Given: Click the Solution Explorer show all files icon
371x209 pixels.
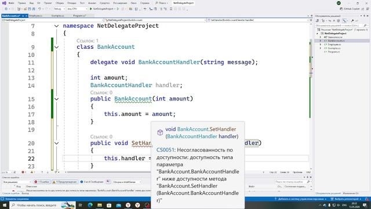Looking at the screenshot, I should click(x=339, y=21).
